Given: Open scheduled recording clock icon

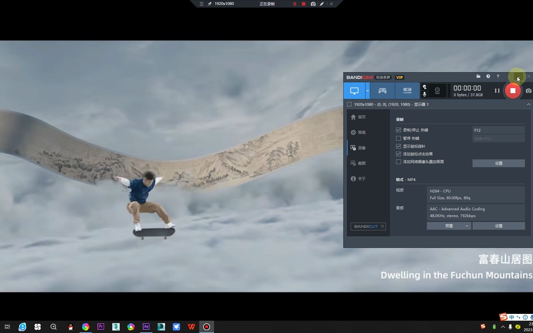Looking at the screenshot, I should point(488,76).
